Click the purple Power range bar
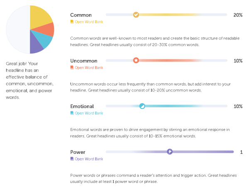The image size is (249, 195). click(x=202, y=152)
